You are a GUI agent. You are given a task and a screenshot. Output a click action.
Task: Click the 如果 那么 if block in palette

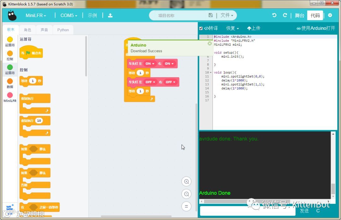pos(35,155)
